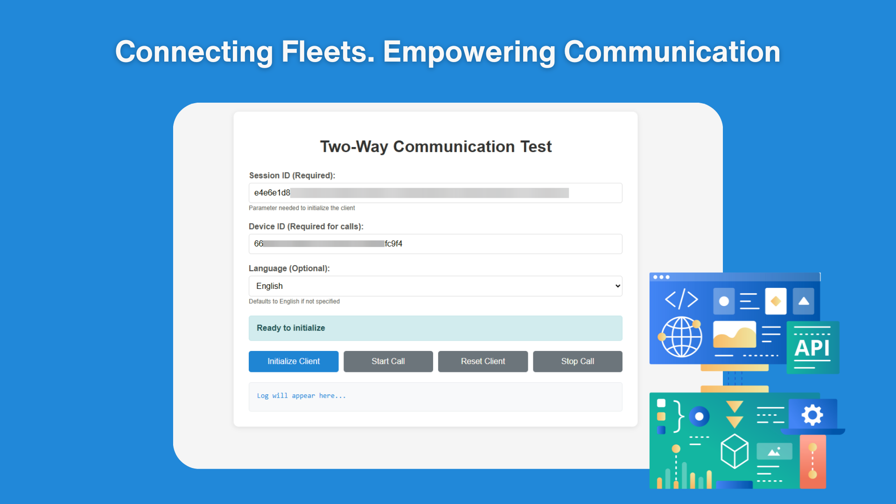Focus the Session ID input field

click(435, 193)
